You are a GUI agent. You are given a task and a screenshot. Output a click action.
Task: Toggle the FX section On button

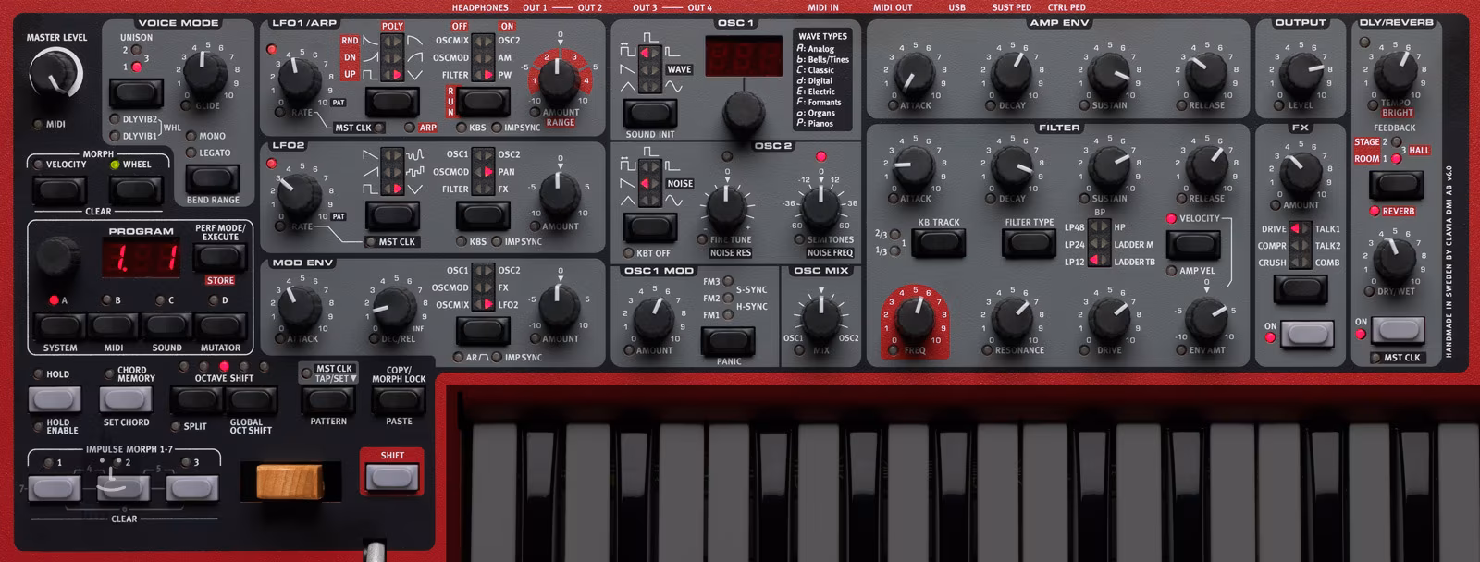click(x=1306, y=333)
